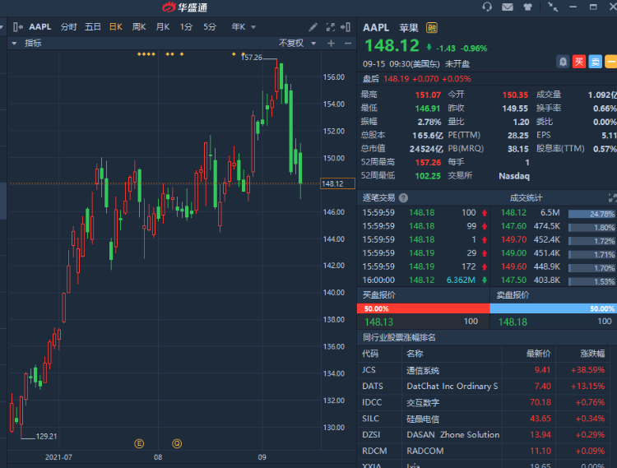This screenshot has width=617, height=468.
Task: Expand the chart to fullscreen
Action: pos(330,27)
